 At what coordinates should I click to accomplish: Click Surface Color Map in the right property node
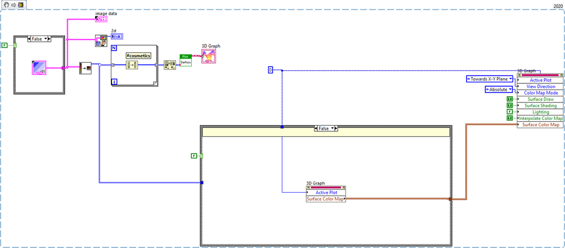tap(541, 125)
